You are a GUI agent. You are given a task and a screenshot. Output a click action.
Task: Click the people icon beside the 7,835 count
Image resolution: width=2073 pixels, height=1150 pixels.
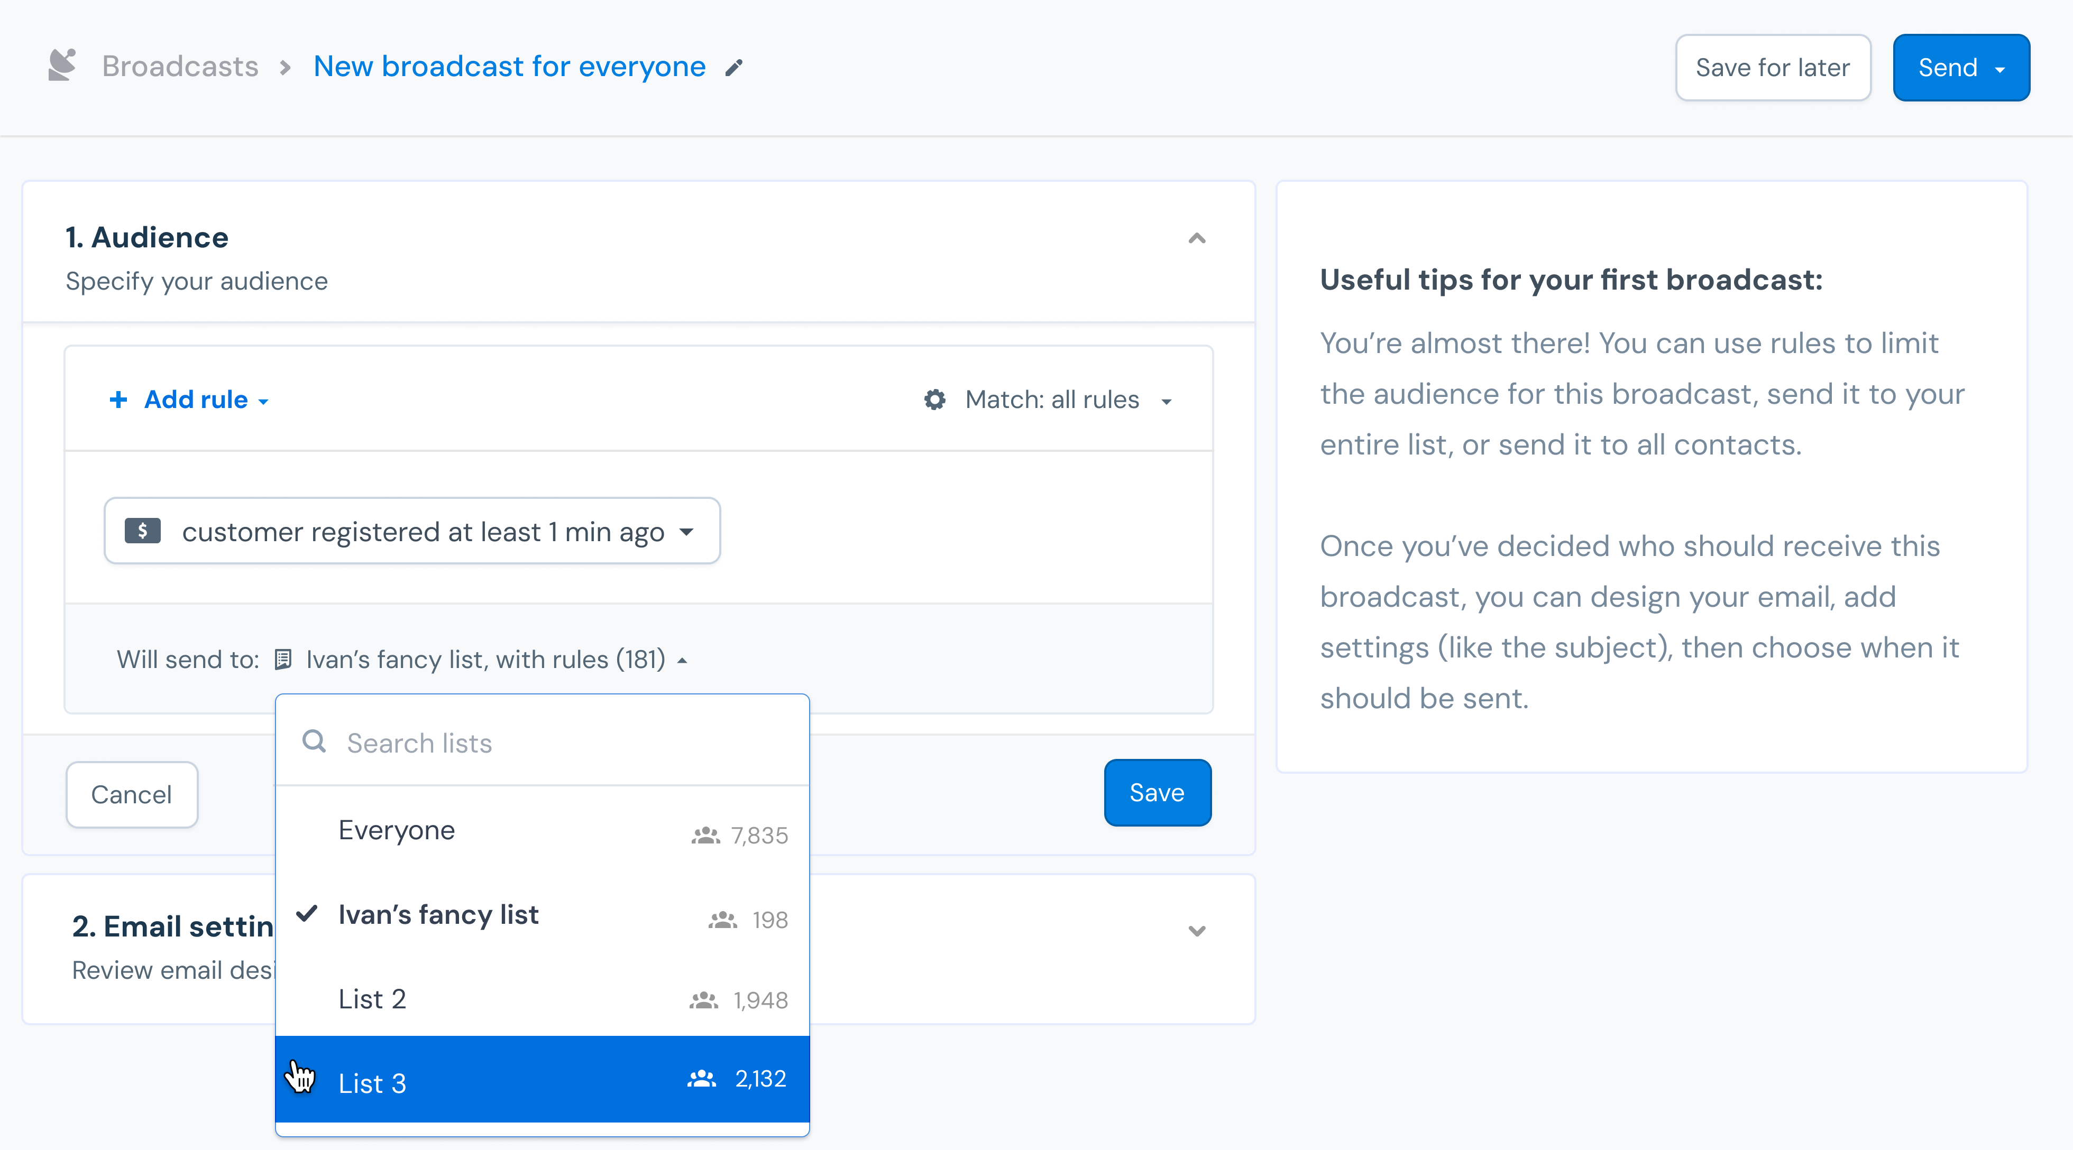click(x=706, y=835)
